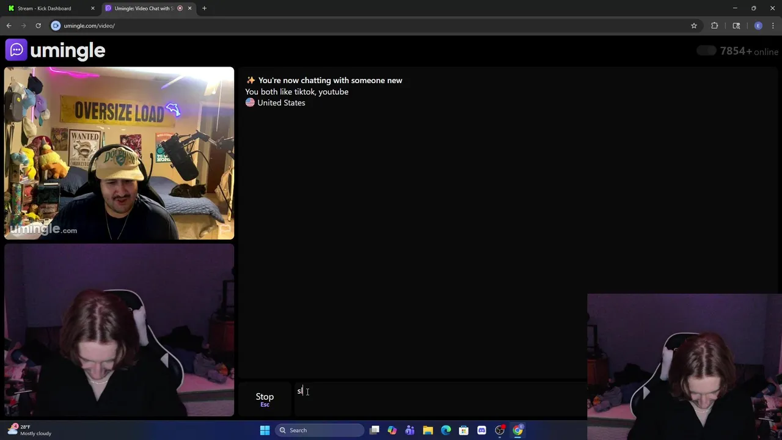Open Microsoft Teams from taskbar
782x440 pixels.
point(410,430)
